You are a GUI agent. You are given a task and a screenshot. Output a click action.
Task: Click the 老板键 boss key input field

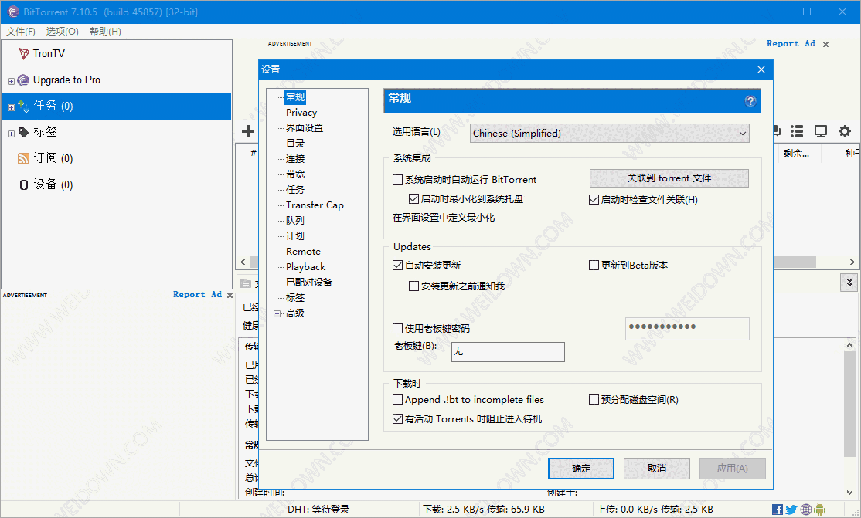[x=508, y=351]
